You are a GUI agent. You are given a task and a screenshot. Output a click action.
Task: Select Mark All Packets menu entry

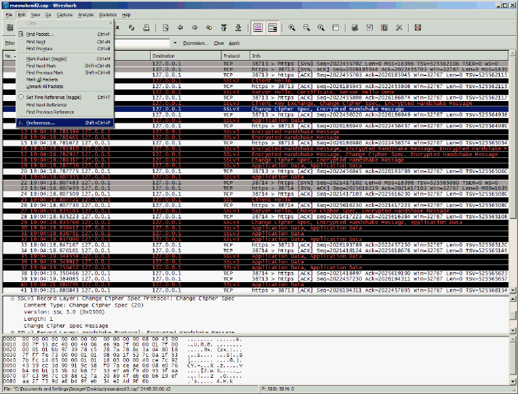pyautogui.click(x=64, y=79)
